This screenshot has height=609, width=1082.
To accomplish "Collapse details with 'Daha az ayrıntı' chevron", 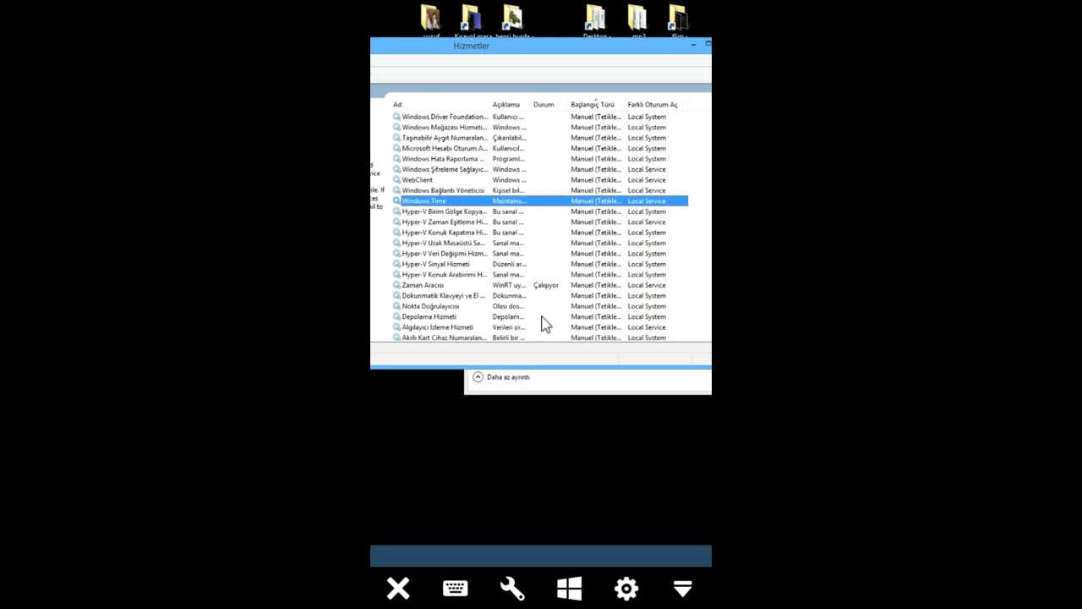I will pos(478,376).
